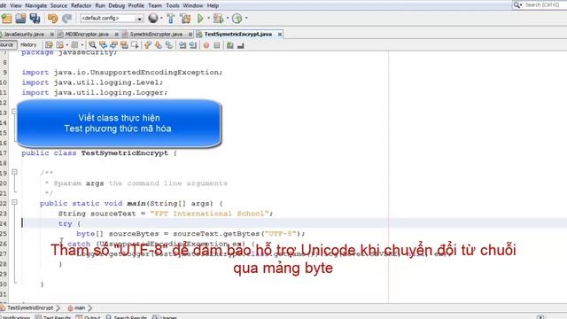567x319 pixels.
Task: Click the New Project icon
Action: (x=6, y=18)
